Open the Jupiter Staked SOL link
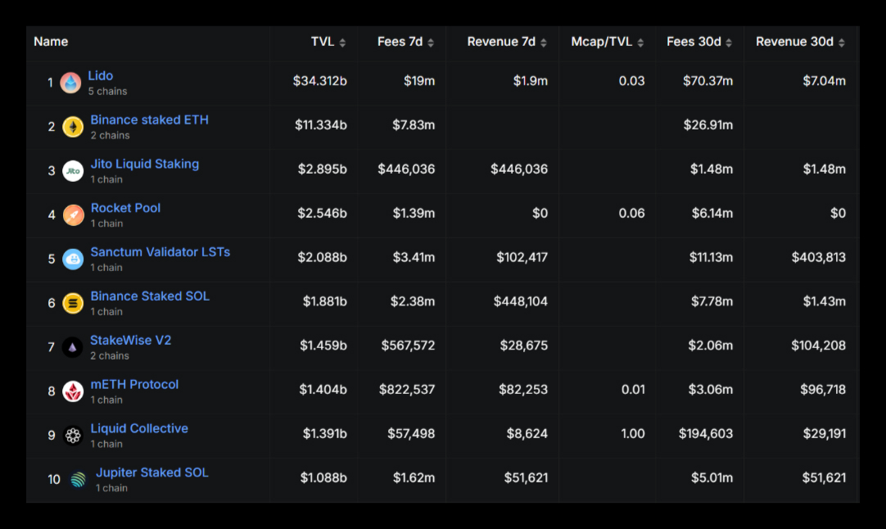Screen dimensions: 886x529 (152, 472)
